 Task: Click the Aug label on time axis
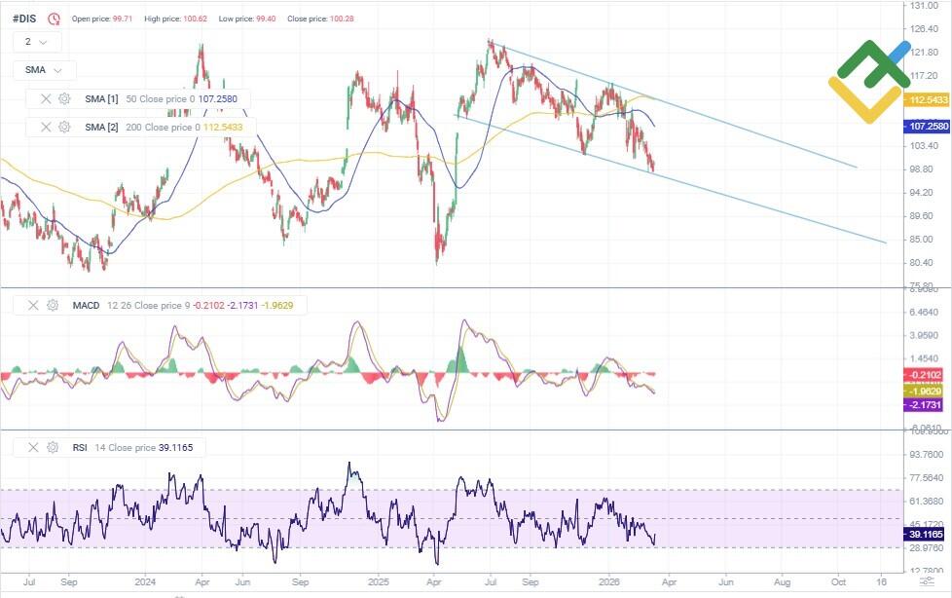click(782, 582)
